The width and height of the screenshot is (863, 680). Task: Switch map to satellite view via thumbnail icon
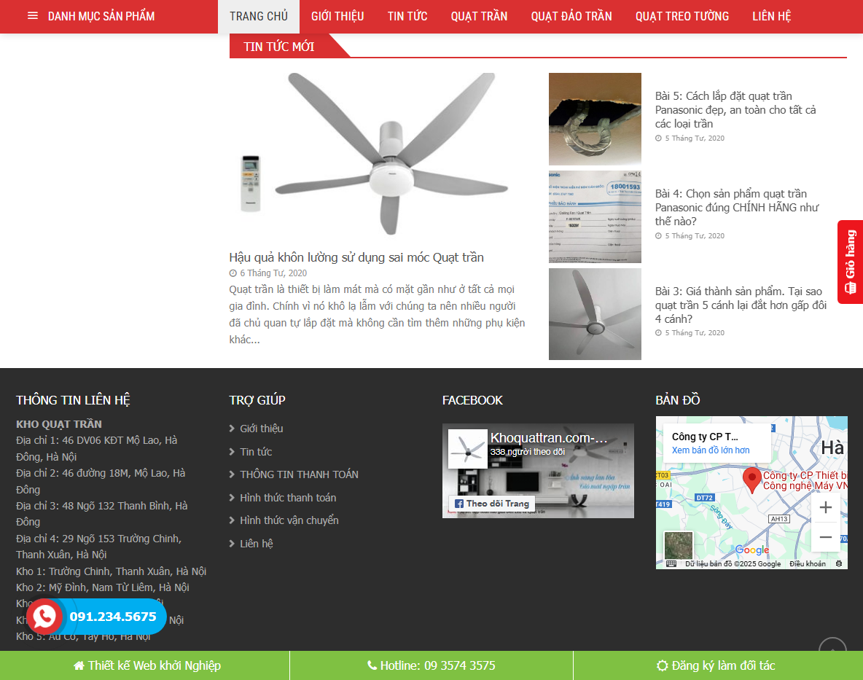[x=679, y=546]
